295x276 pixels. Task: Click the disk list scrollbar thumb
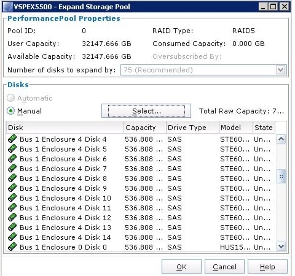pos(281,177)
